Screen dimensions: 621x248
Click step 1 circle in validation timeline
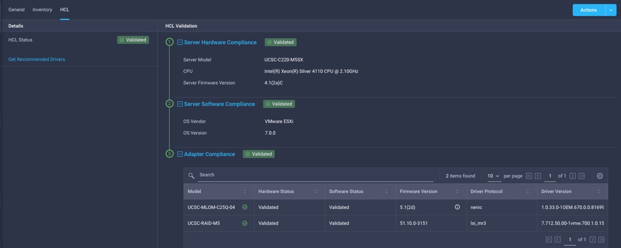(x=169, y=42)
